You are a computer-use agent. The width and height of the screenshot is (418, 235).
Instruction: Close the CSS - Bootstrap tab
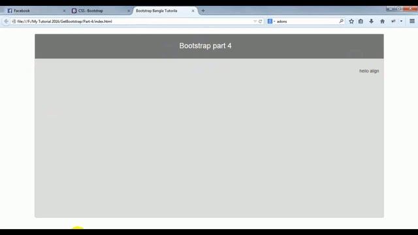pyautogui.click(x=129, y=11)
